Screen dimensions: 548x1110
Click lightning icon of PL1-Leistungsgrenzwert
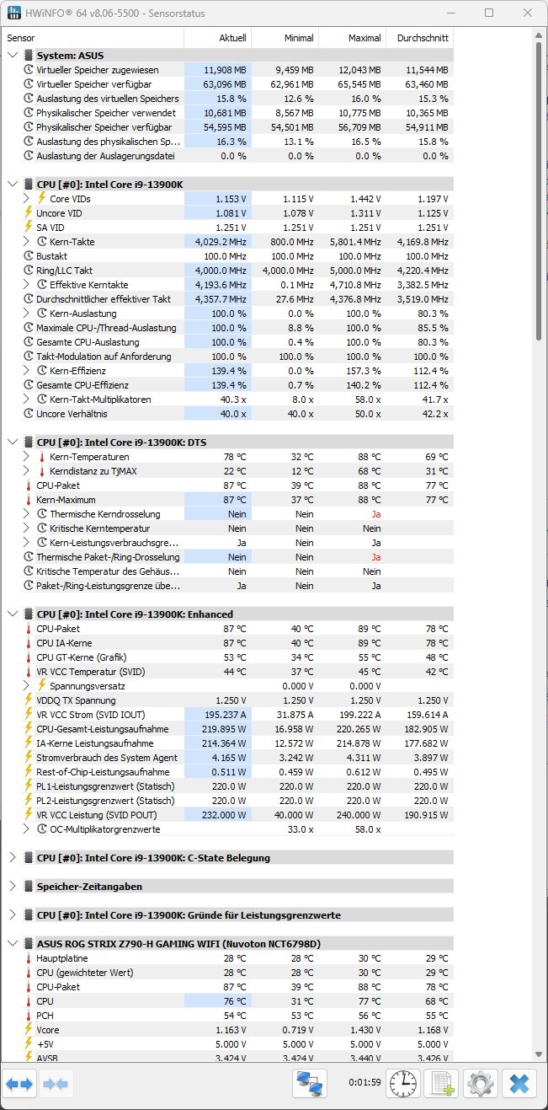click(29, 786)
